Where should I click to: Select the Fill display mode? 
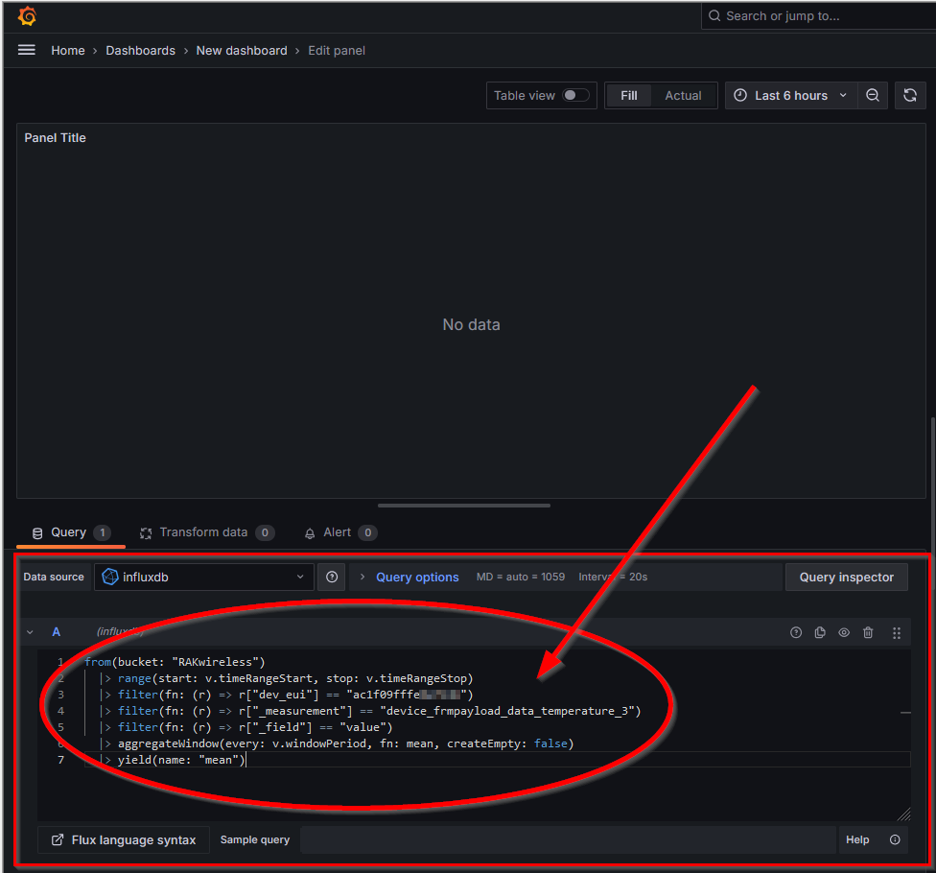click(628, 95)
